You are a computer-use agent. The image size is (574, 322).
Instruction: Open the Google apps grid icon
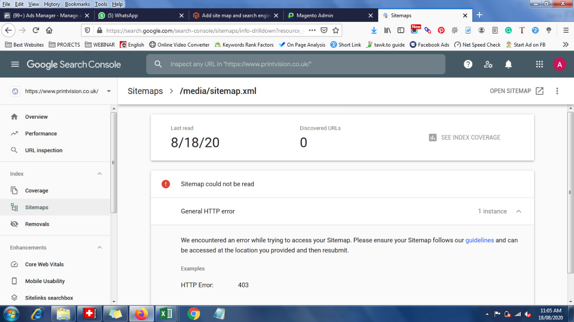click(x=539, y=64)
